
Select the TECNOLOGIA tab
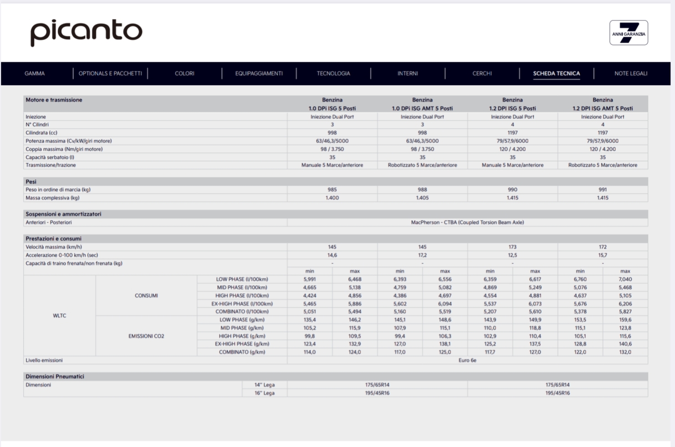click(x=333, y=73)
